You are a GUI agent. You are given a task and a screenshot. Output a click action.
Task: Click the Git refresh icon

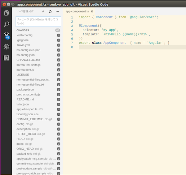[50, 11]
